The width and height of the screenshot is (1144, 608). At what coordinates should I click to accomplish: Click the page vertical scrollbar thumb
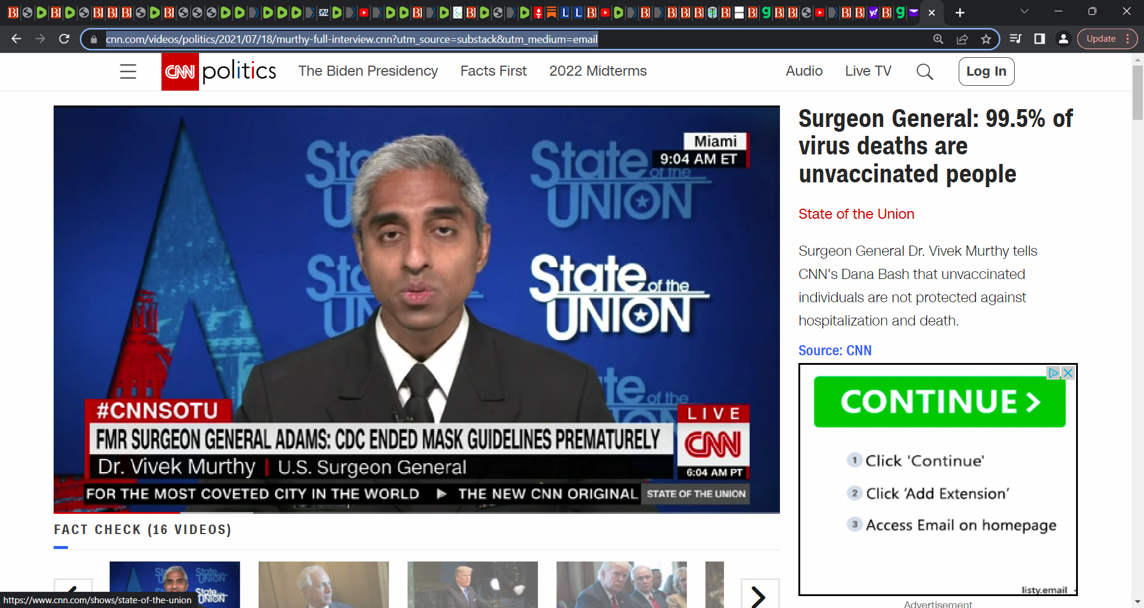[x=1137, y=92]
